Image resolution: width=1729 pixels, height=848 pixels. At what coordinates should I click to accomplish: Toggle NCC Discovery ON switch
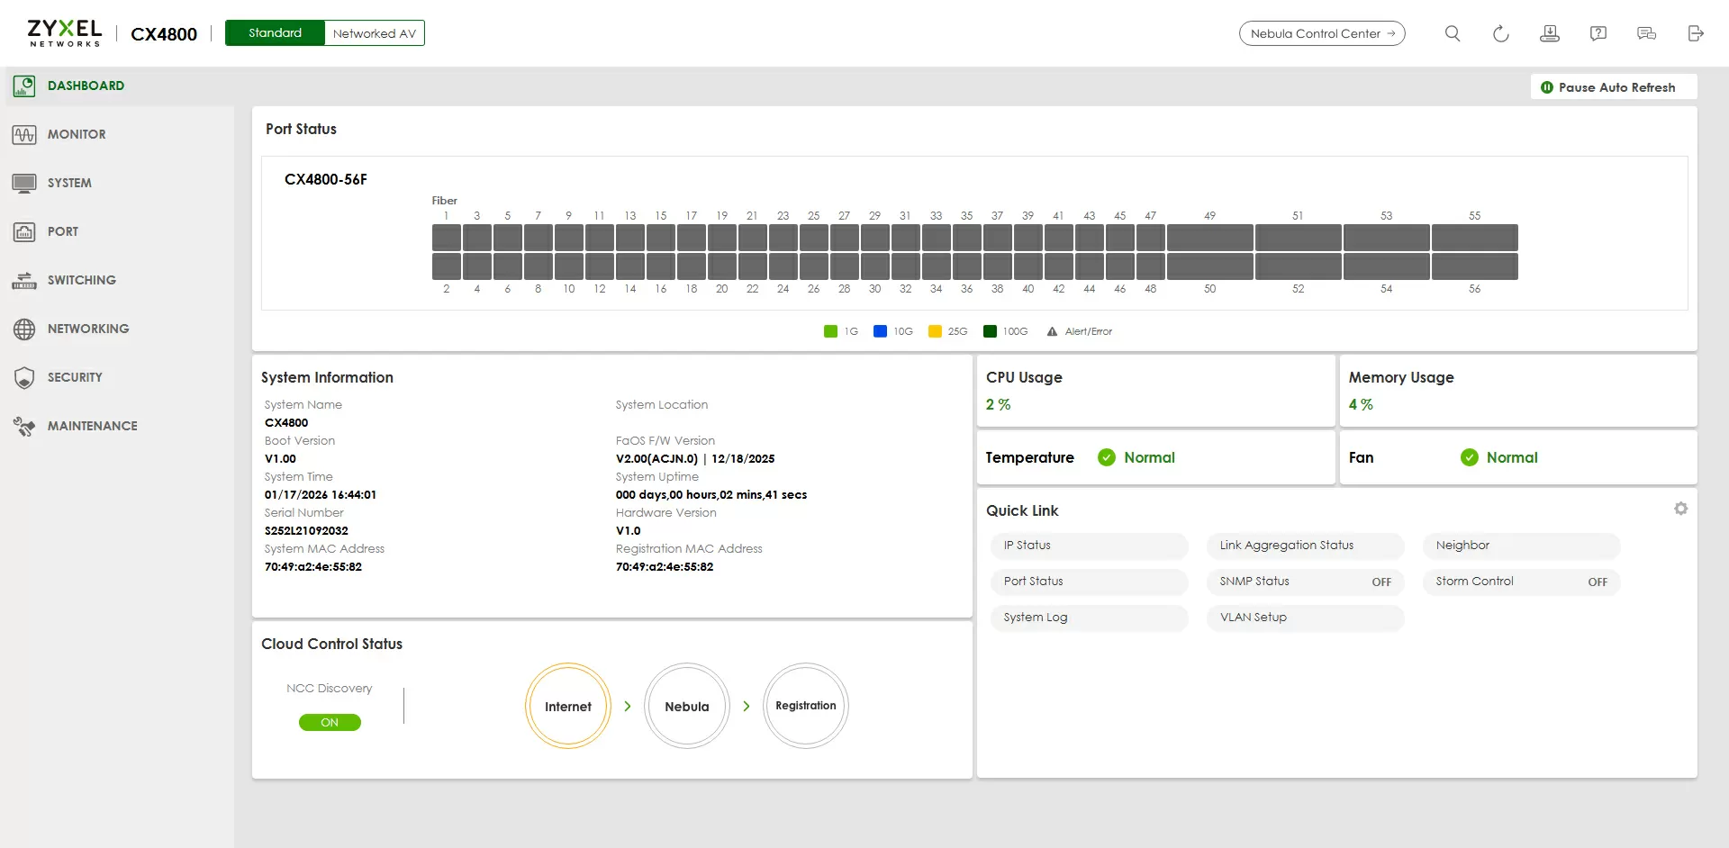tap(330, 722)
